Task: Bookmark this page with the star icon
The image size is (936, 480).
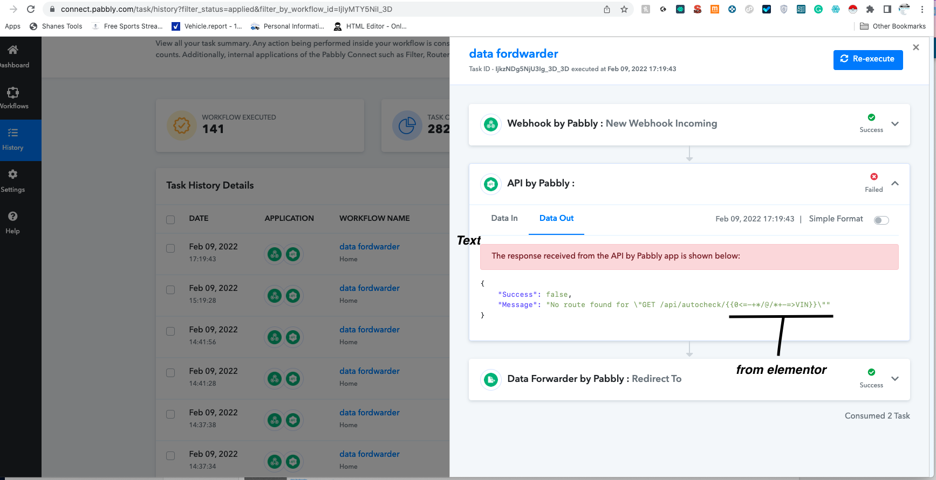Action: [624, 9]
